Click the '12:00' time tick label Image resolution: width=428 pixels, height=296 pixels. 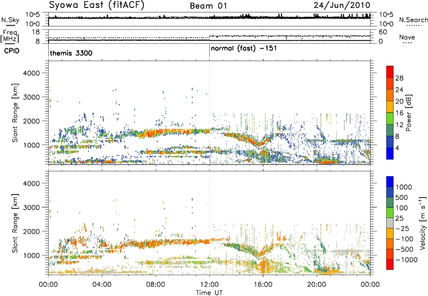pos(209,285)
